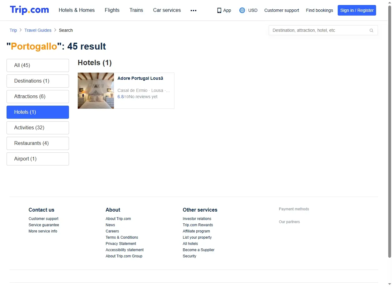Viewport: 392px width, 287px height.
Task: Open Hotels & Homes menu
Action: [x=77, y=10]
